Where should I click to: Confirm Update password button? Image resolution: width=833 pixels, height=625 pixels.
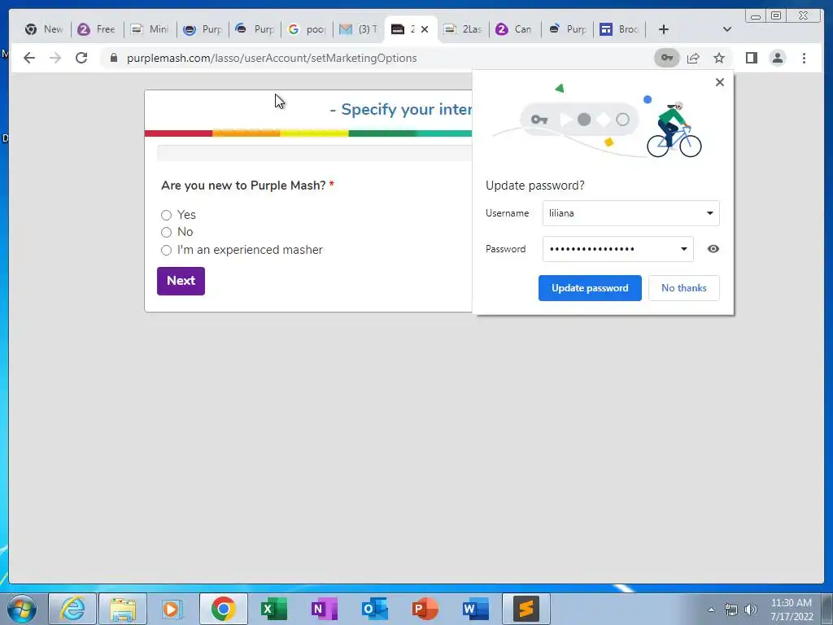590,288
